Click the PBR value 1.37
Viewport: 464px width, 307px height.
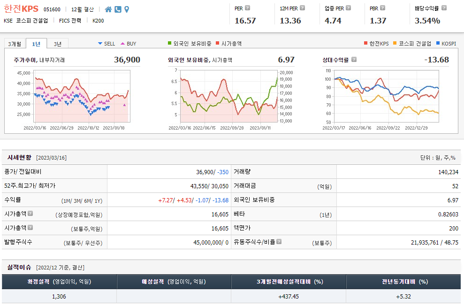[378, 21]
